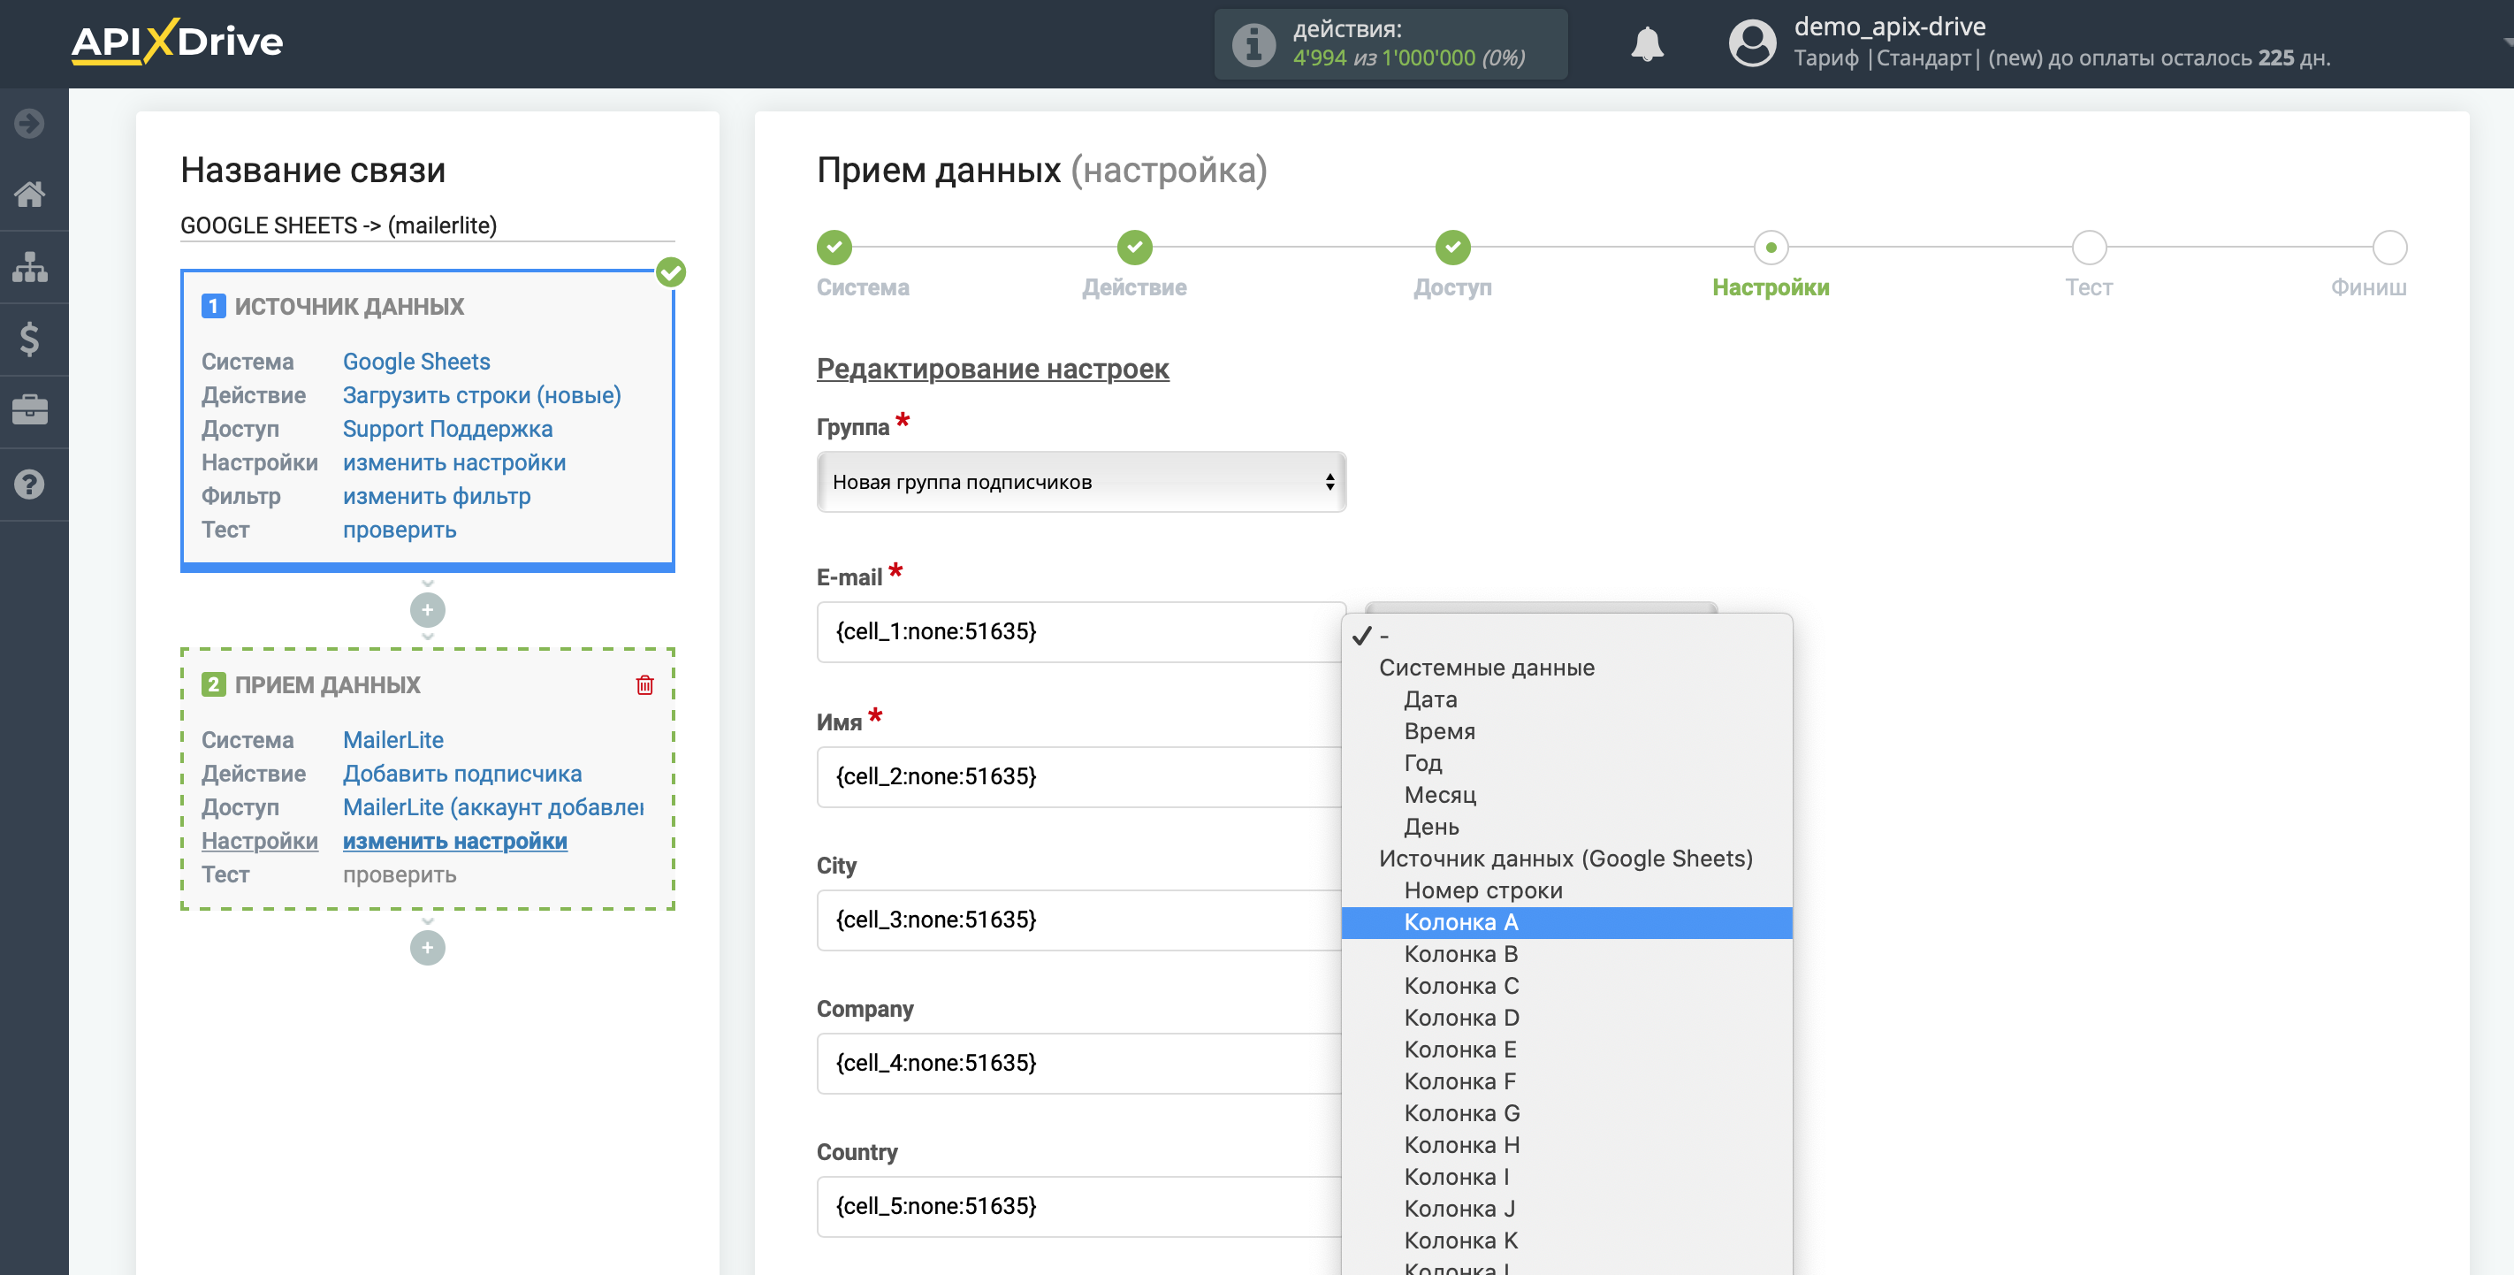Click the Company input field
This screenshot has width=2514, height=1275.
(x=1079, y=1062)
